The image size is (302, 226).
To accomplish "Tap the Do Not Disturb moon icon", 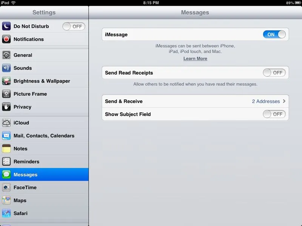I will [6, 26].
